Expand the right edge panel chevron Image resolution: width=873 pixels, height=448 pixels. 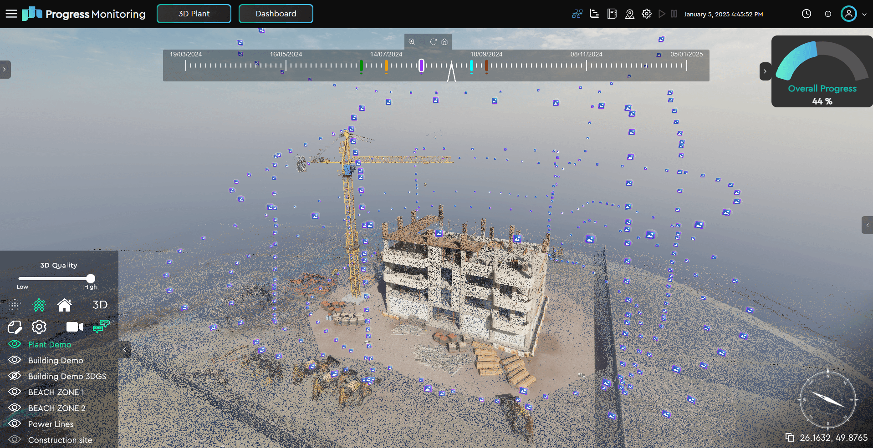867,225
